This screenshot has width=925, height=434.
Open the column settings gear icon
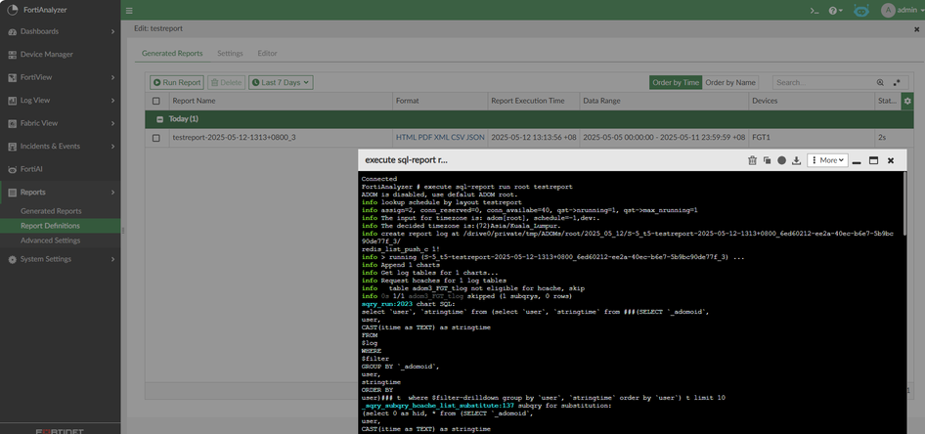(x=907, y=101)
